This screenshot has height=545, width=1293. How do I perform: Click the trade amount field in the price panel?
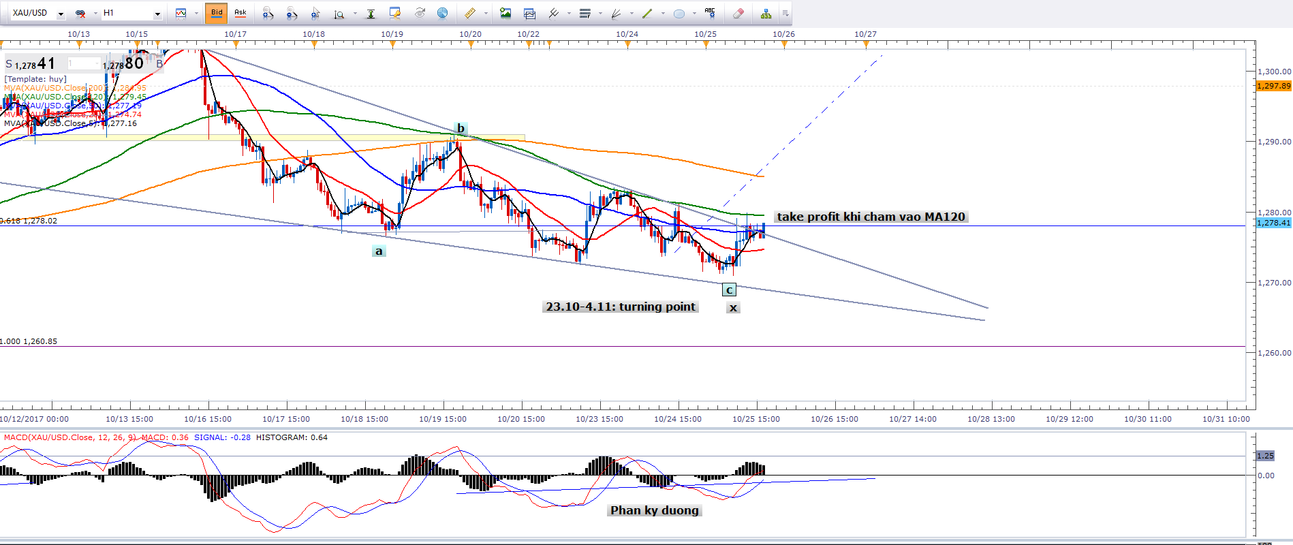click(x=83, y=63)
